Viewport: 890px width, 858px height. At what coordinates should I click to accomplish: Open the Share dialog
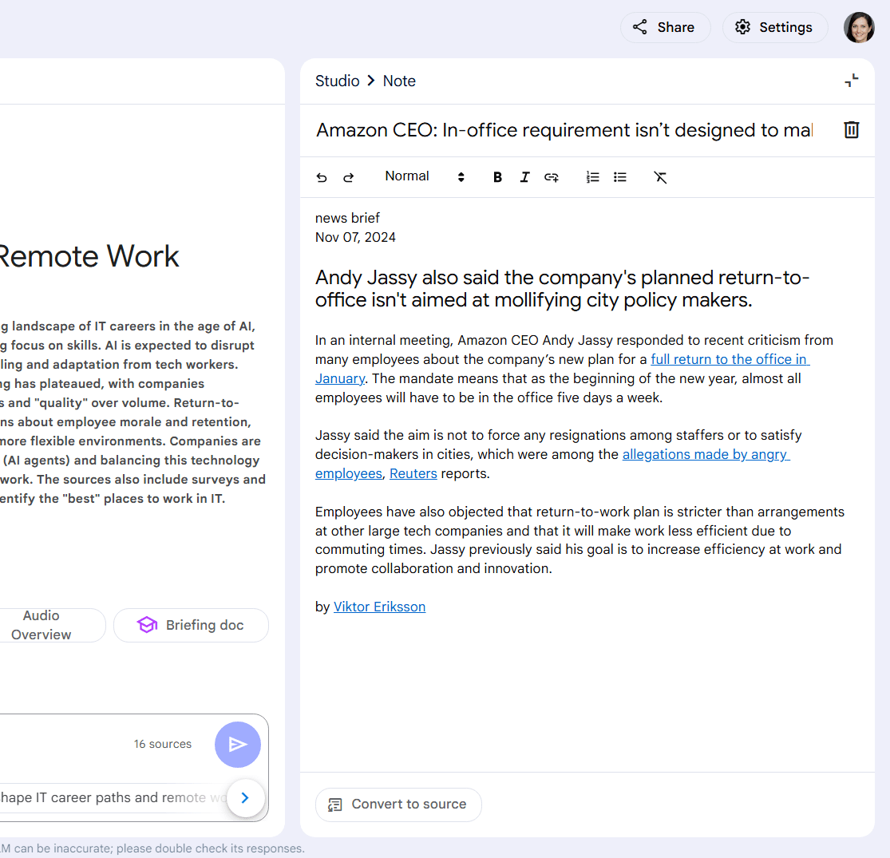pos(665,27)
